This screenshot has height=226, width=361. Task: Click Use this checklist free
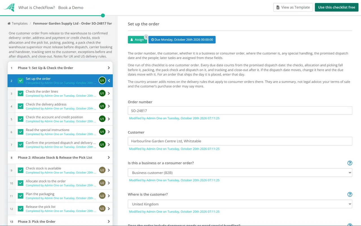click(x=336, y=7)
